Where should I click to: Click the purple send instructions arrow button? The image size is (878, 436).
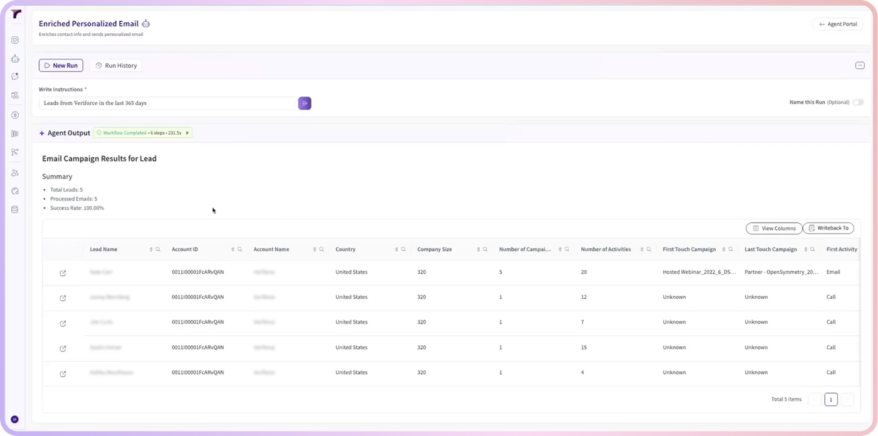coord(304,103)
